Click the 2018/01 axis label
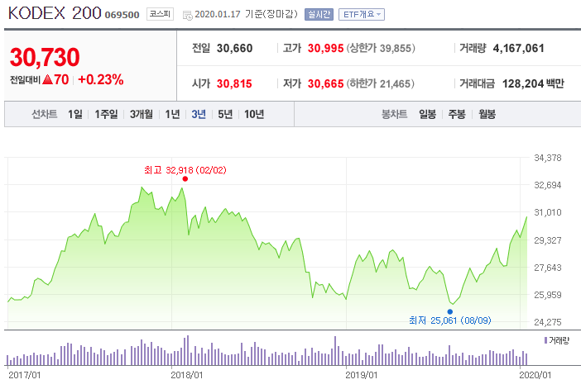 187,375
